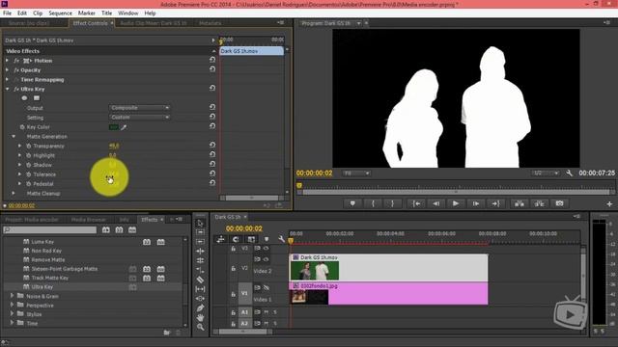This screenshot has width=618, height=347.
Task: Expand the Noise & Grain effects folder
Action: 12,296
